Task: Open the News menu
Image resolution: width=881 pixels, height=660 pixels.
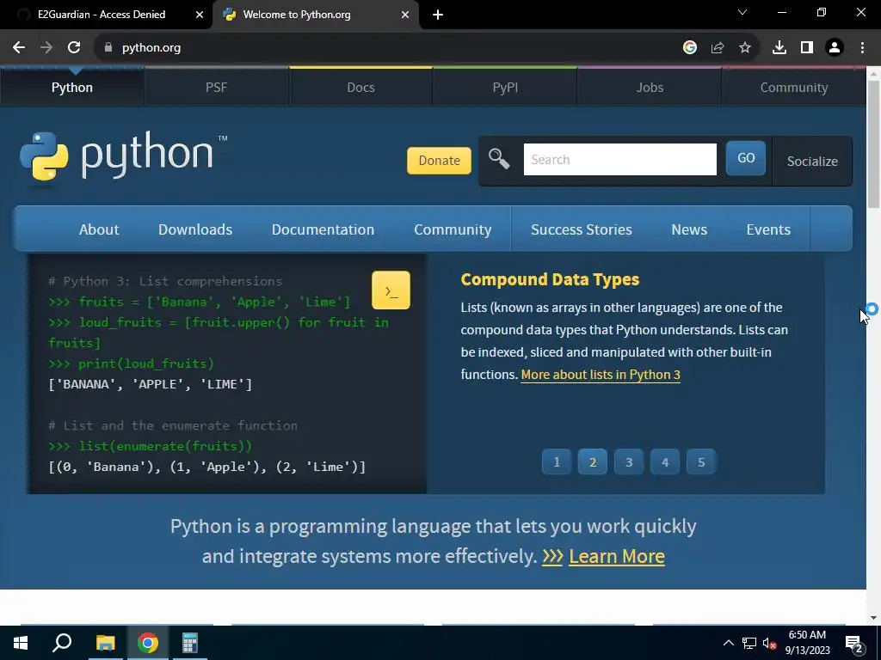Action: pyautogui.click(x=689, y=229)
